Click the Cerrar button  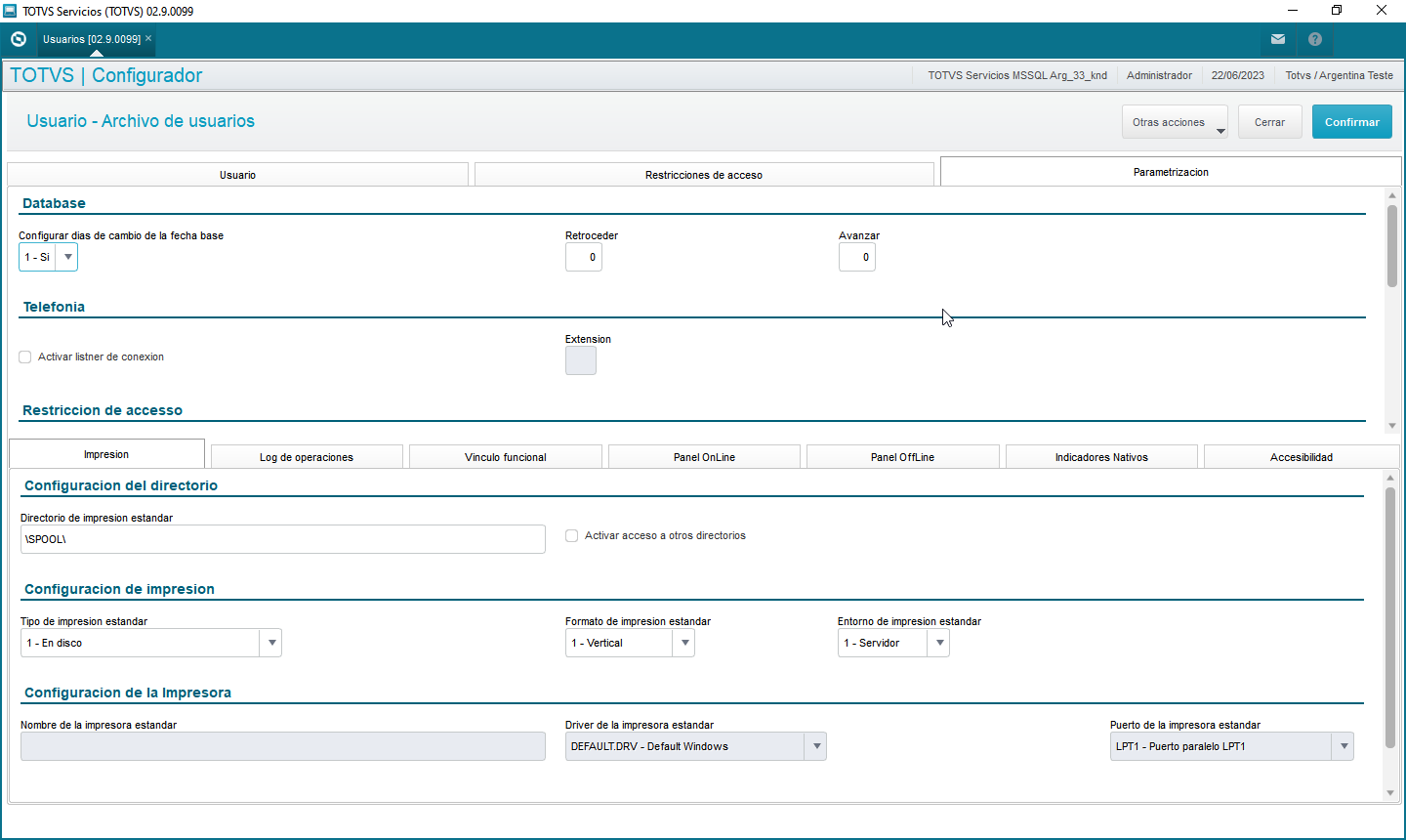click(x=1270, y=122)
